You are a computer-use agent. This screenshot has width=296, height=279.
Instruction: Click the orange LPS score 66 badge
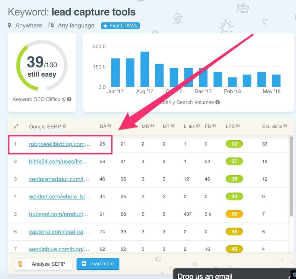click(x=234, y=214)
